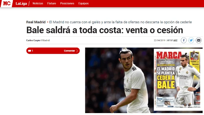Open the Real Madrid tag link
The height and width of the screenshot is (115, 204).
coord(36,22)
